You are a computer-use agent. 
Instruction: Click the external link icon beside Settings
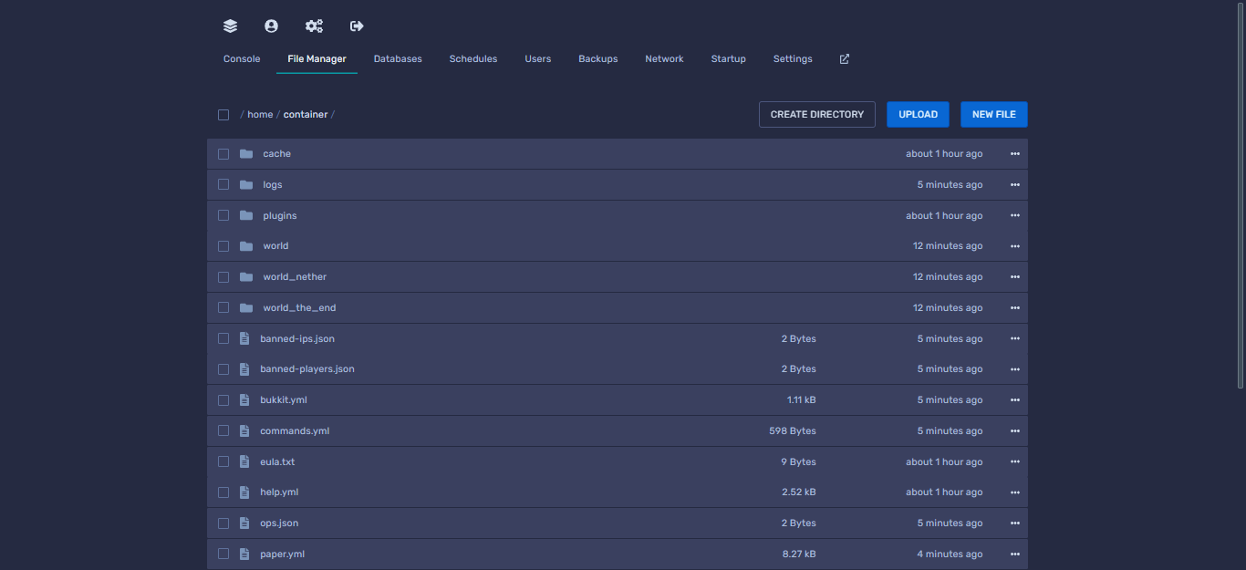tap(844, 59)
